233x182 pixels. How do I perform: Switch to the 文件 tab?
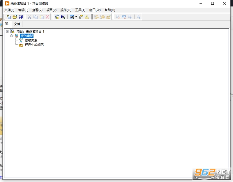17,24
